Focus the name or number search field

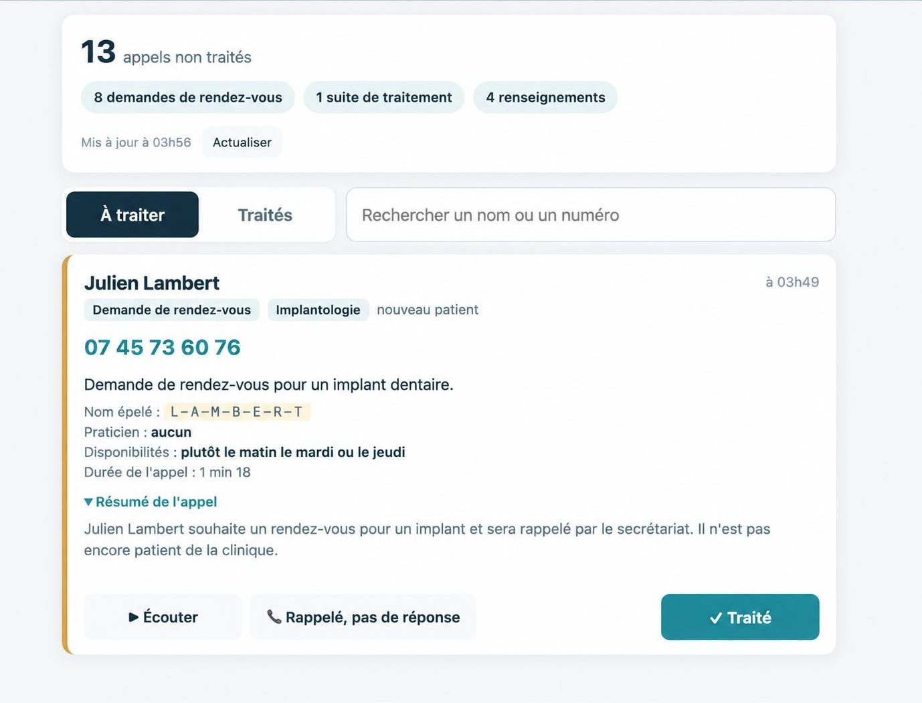click(x=591, y=215)
